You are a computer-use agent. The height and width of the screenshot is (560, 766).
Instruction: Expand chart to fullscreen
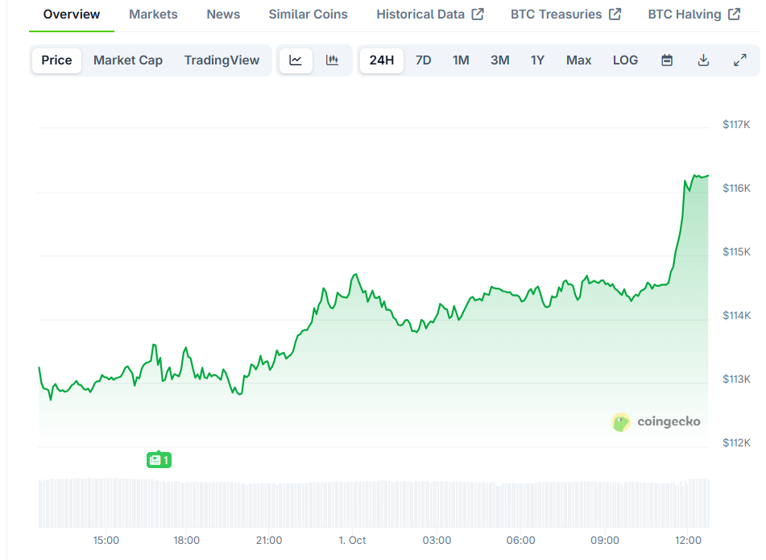[740, 60]
